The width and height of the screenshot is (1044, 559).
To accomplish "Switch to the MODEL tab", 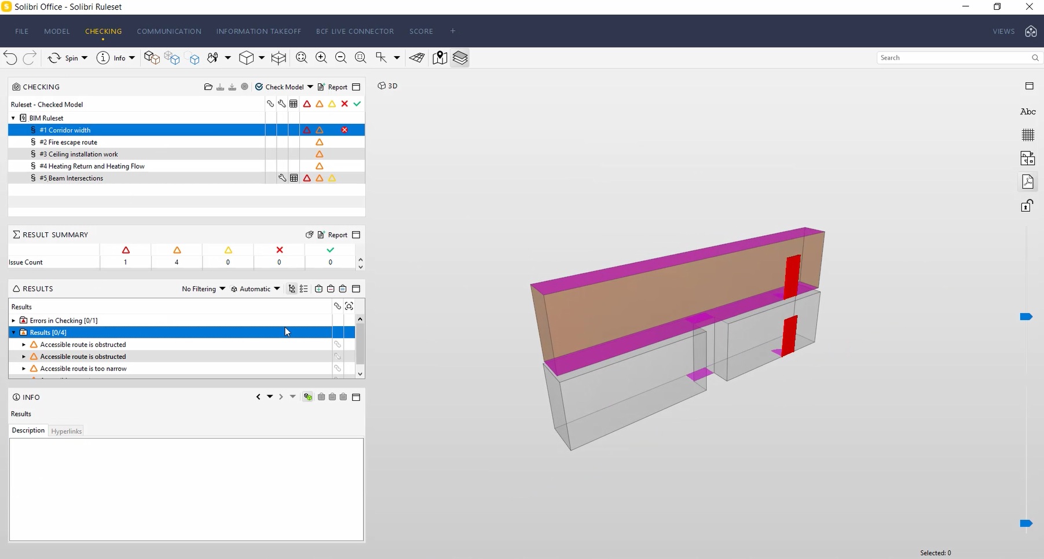I will (57, 31).
